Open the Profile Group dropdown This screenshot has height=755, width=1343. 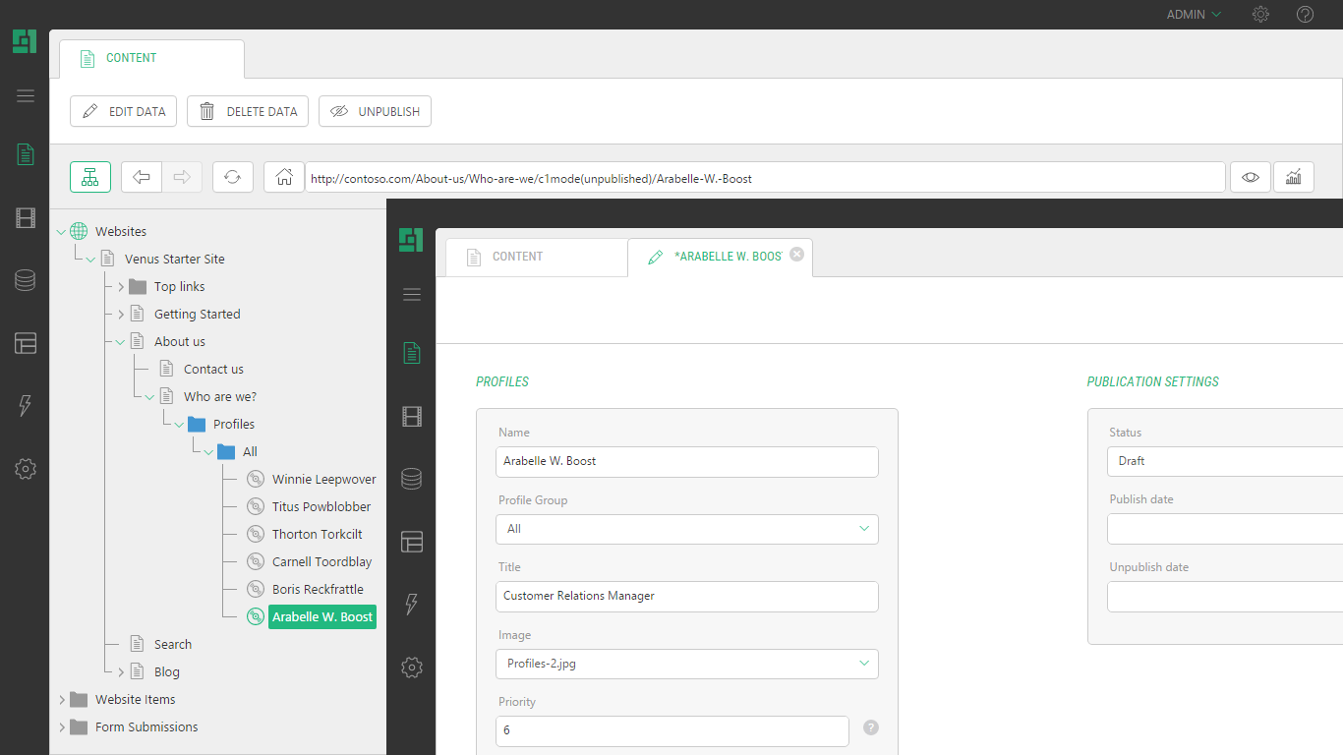tap(686, 529)
